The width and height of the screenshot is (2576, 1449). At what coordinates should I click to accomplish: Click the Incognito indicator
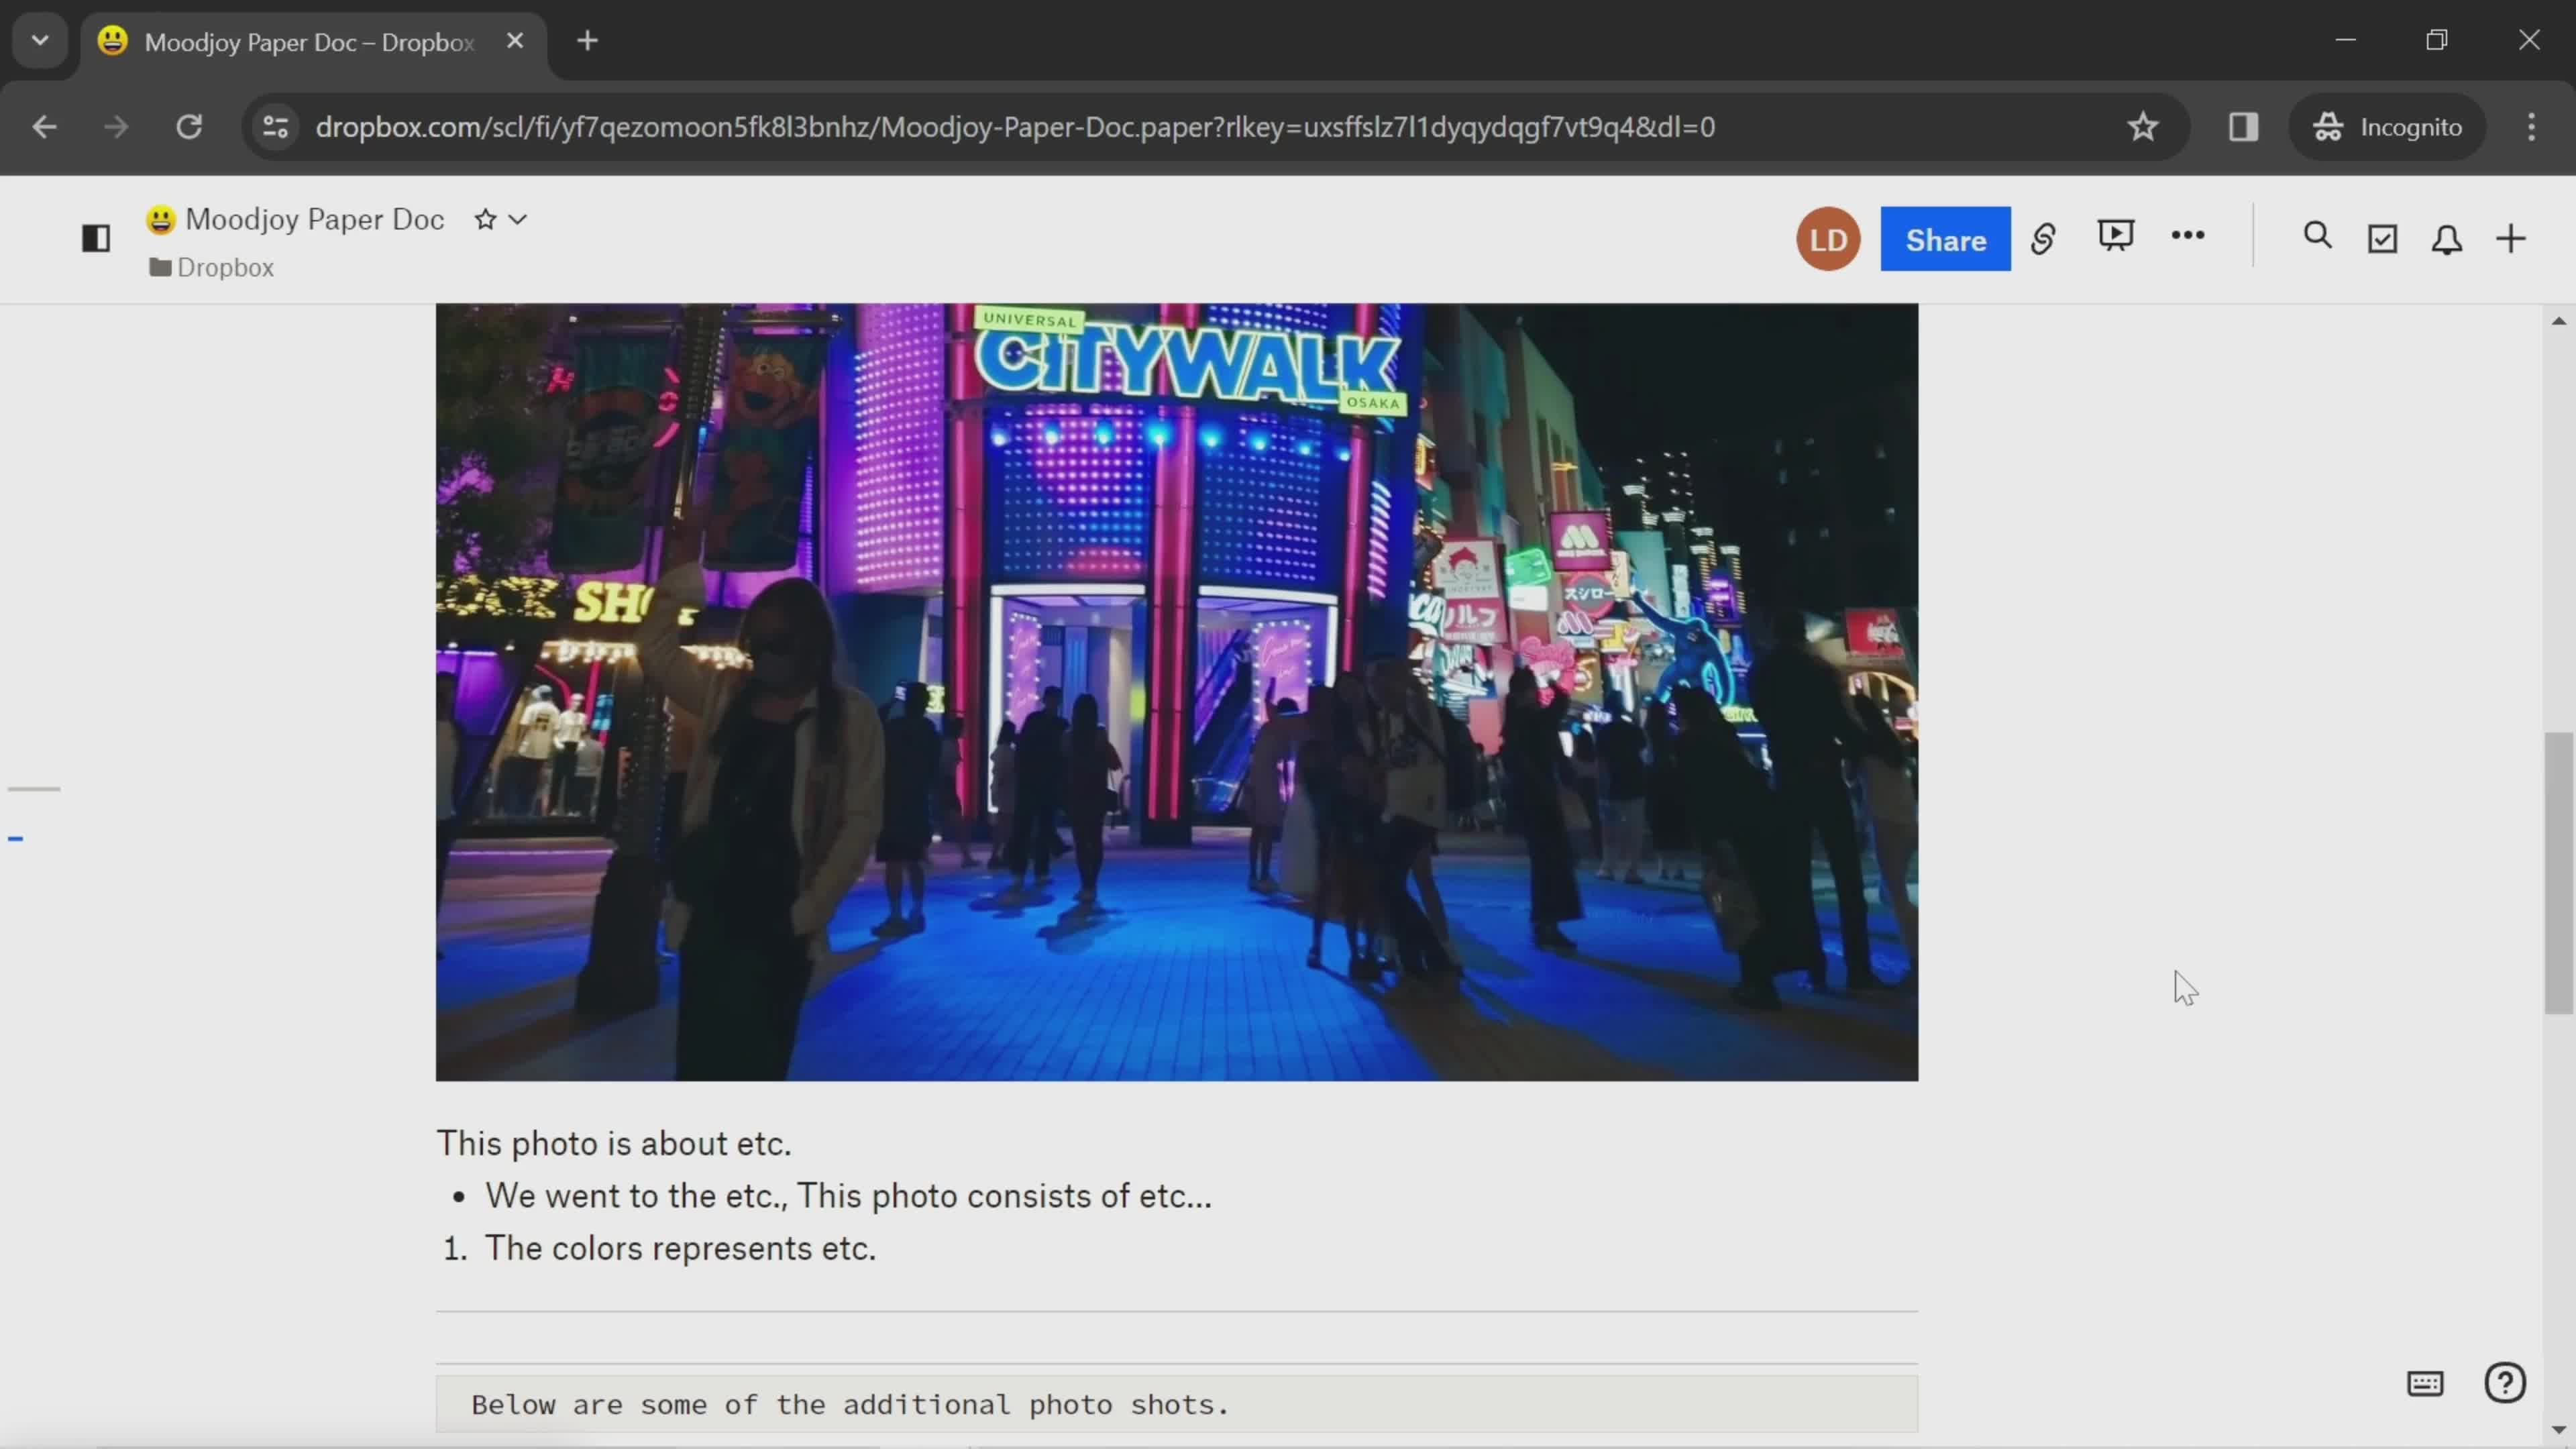coord(2388,127)
